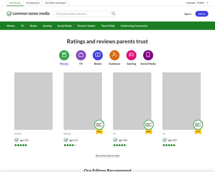215x172 pixels.
Task: Click the age 15+ checkmark icon
Action: [x=16, y=140]
